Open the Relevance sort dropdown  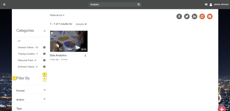(57, 15)
